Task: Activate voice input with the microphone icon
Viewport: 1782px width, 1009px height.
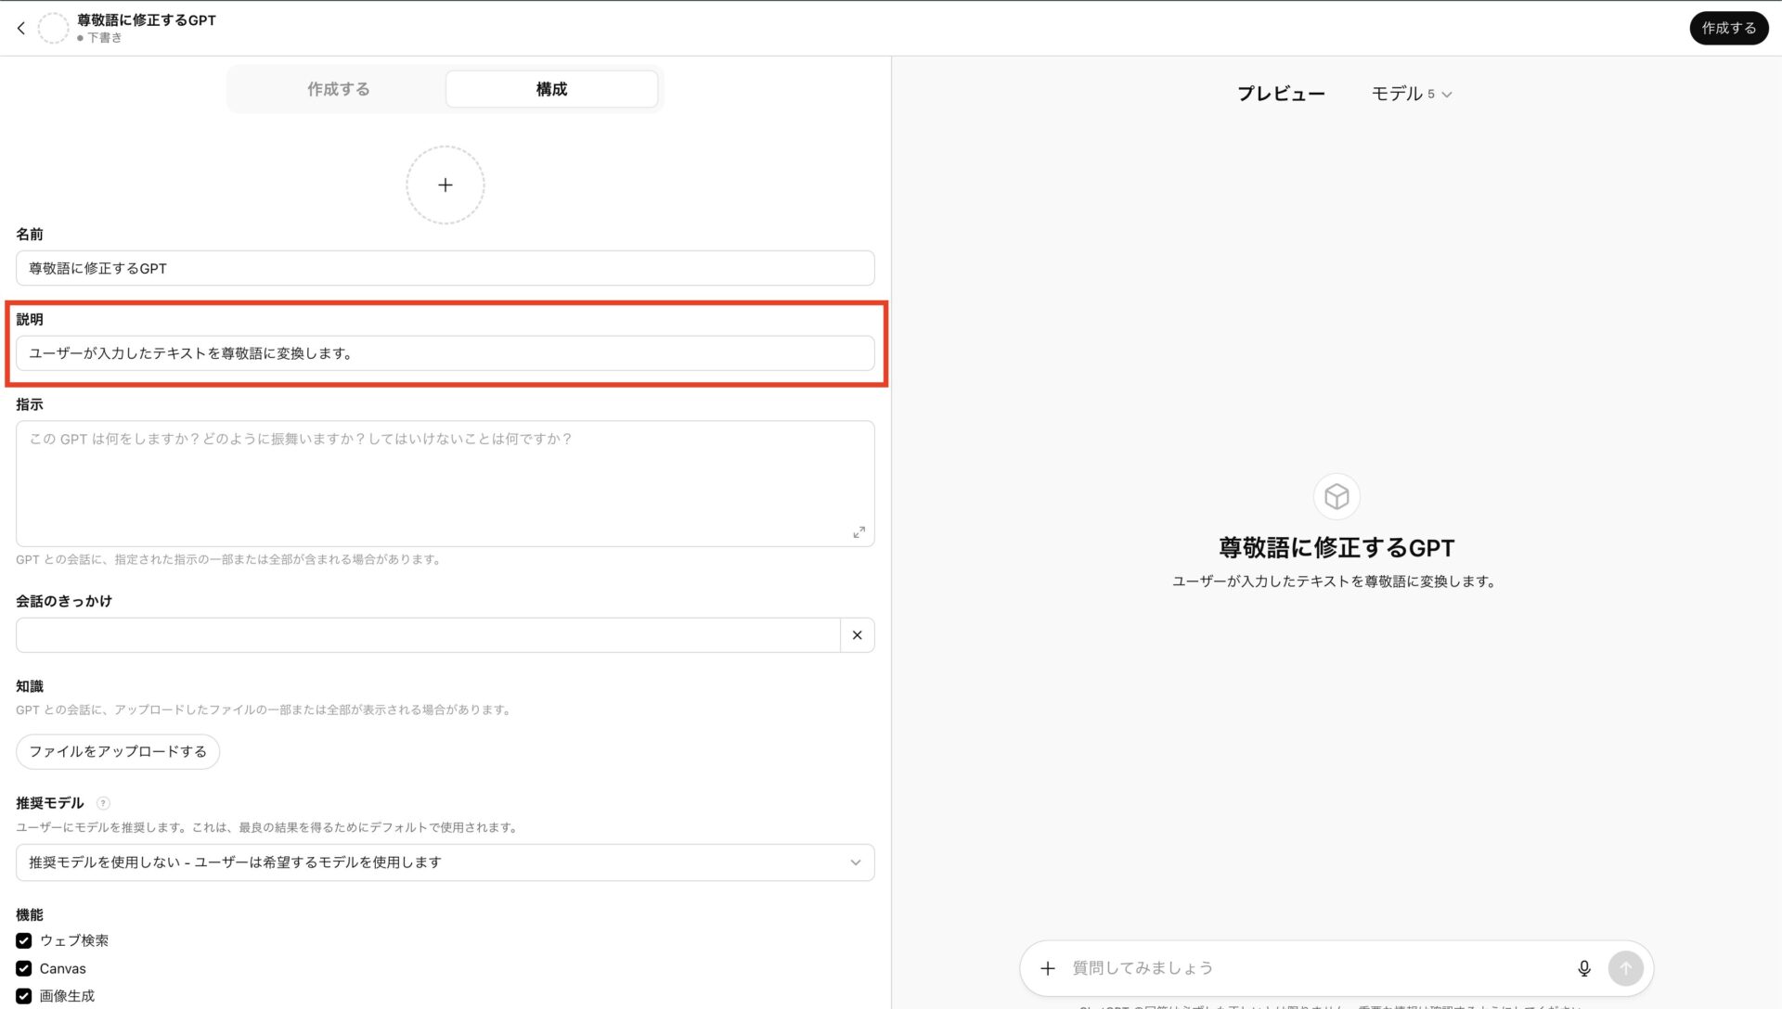Action: (x=1584, y=967)
